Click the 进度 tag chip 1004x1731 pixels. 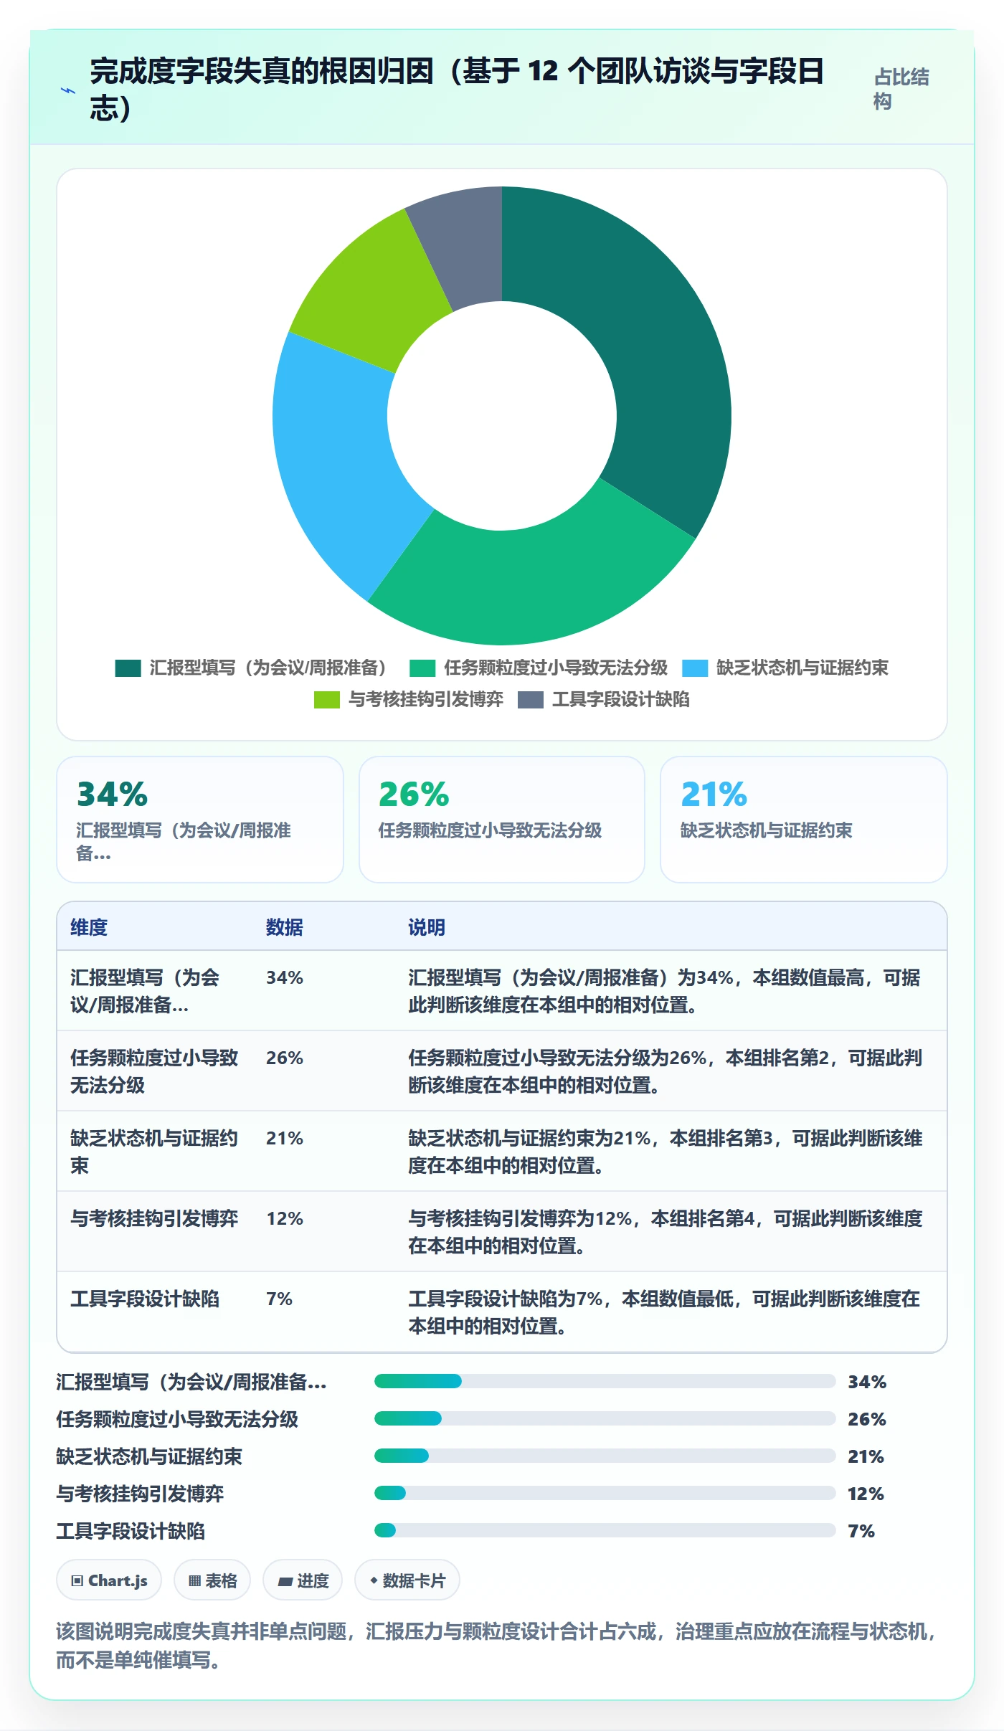click(303, 1580)
